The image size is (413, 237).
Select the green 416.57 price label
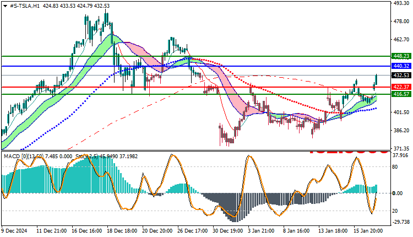pos(401,94)
